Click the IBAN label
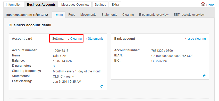The width and height of the screenshot is (219, 101). [119, 55]
